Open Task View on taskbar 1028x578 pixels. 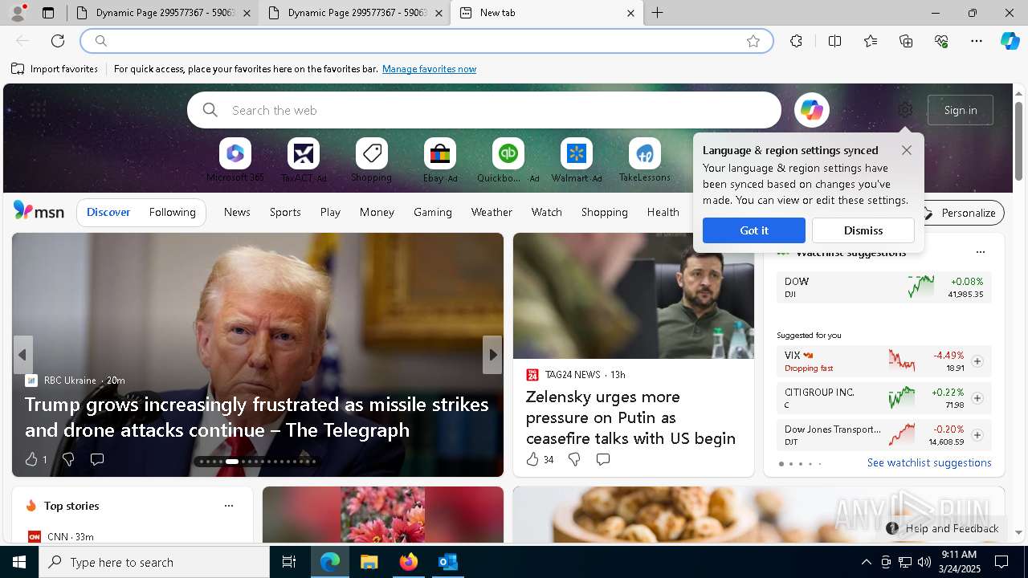[289, 562]
